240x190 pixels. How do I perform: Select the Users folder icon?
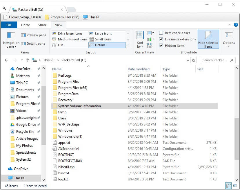tap(55, 118)
